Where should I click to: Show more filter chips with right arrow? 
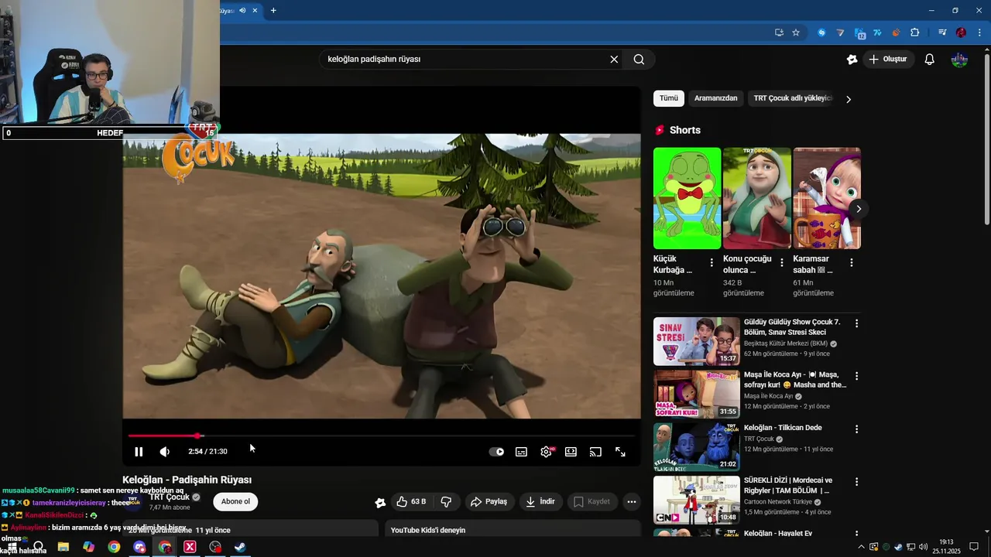pos(849,99)
